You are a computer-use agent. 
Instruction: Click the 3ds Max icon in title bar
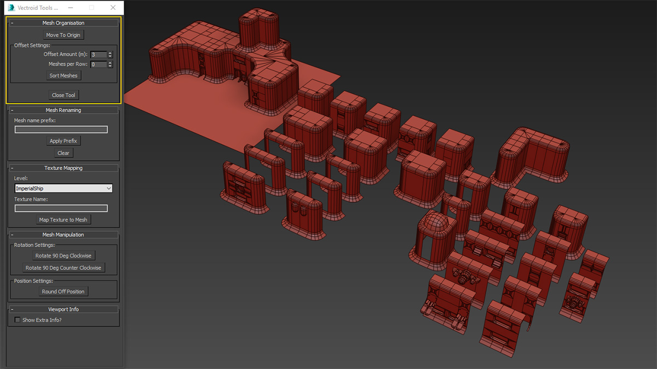coord(11,8)
